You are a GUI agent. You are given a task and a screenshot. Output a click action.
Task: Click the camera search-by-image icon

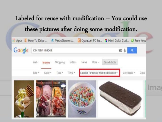tap(121, 50)
